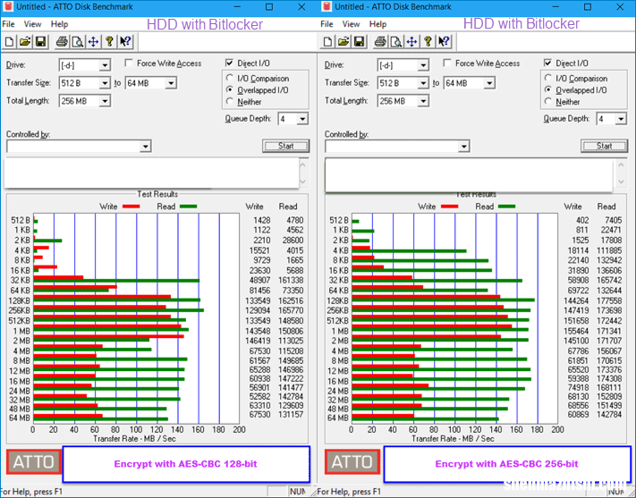Click Open folder icon in right ATTO window
This screenshot has height=498, width=636.
pos(343,41)
